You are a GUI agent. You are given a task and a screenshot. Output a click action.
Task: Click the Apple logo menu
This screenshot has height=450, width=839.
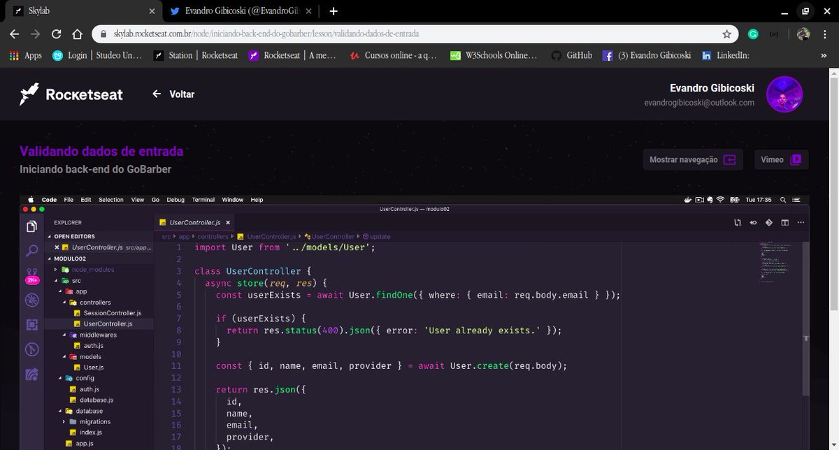click(31, 200)
